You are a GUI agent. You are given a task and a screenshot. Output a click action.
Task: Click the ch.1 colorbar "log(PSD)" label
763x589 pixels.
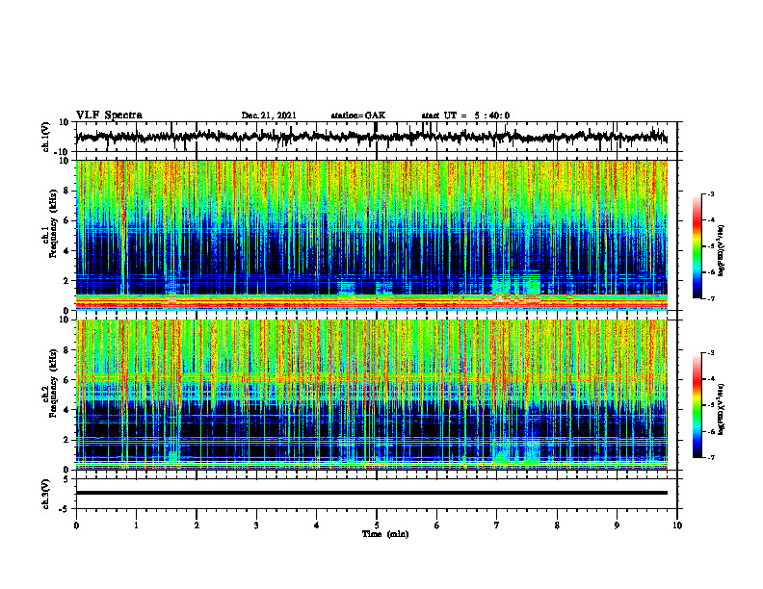click(722, 251)
